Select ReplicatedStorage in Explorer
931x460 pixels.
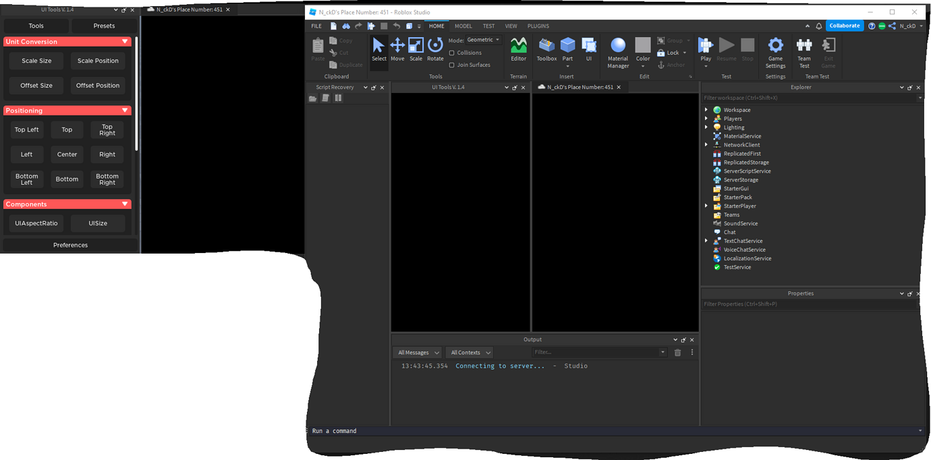click(746, 163)
